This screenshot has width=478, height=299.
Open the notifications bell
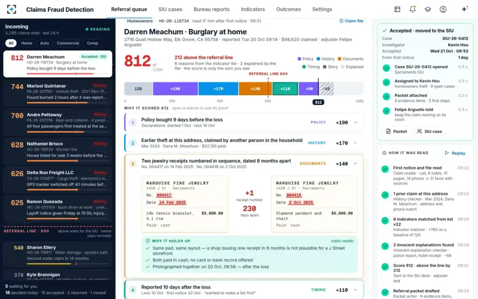412,9
